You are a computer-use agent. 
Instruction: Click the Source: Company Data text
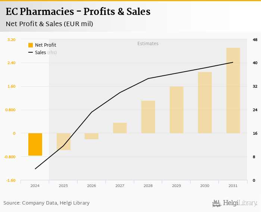click(47, 203)
